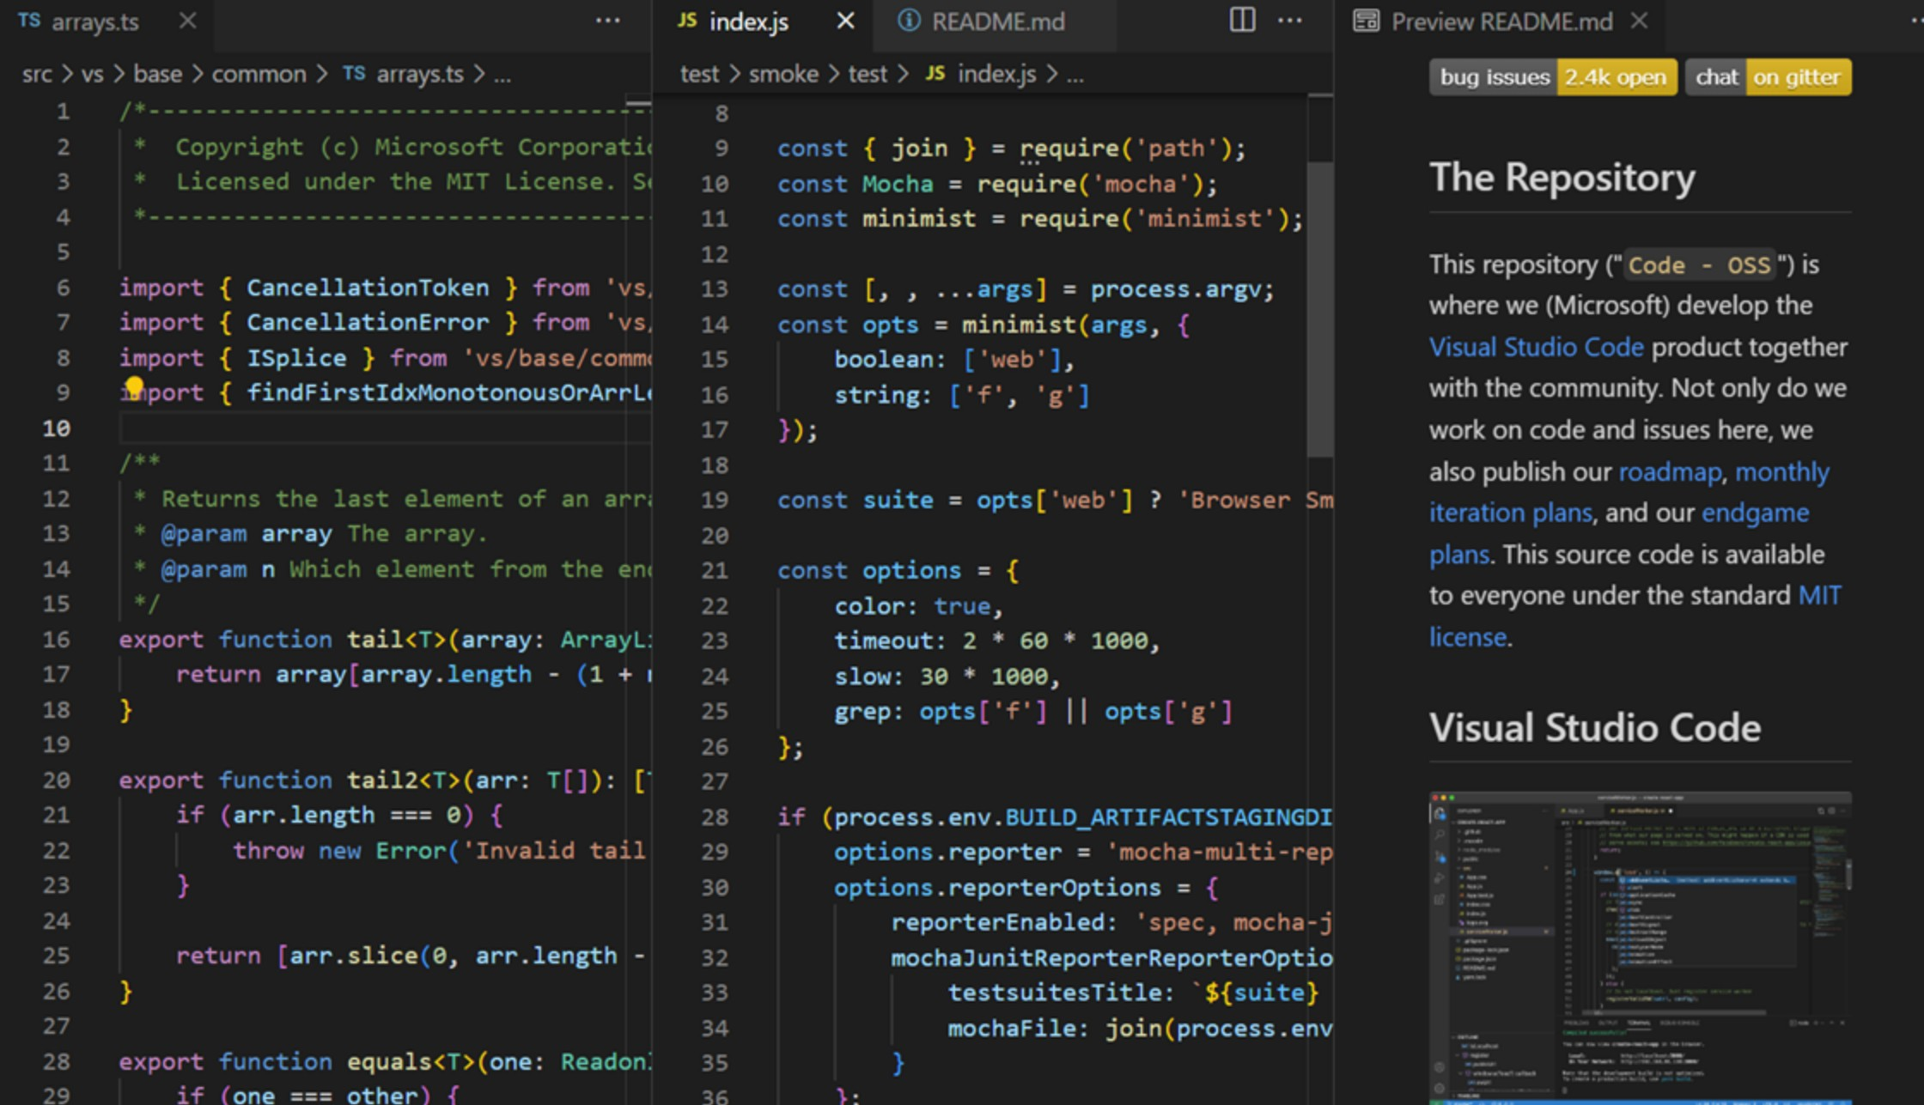
Task: Click the 'The Repository' heading
Action: tap(1562, 178)
